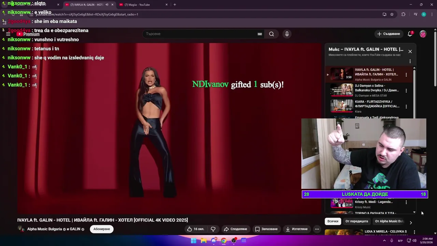Mute the IVAYLA tab via speaker icon

tap(107, 5)
